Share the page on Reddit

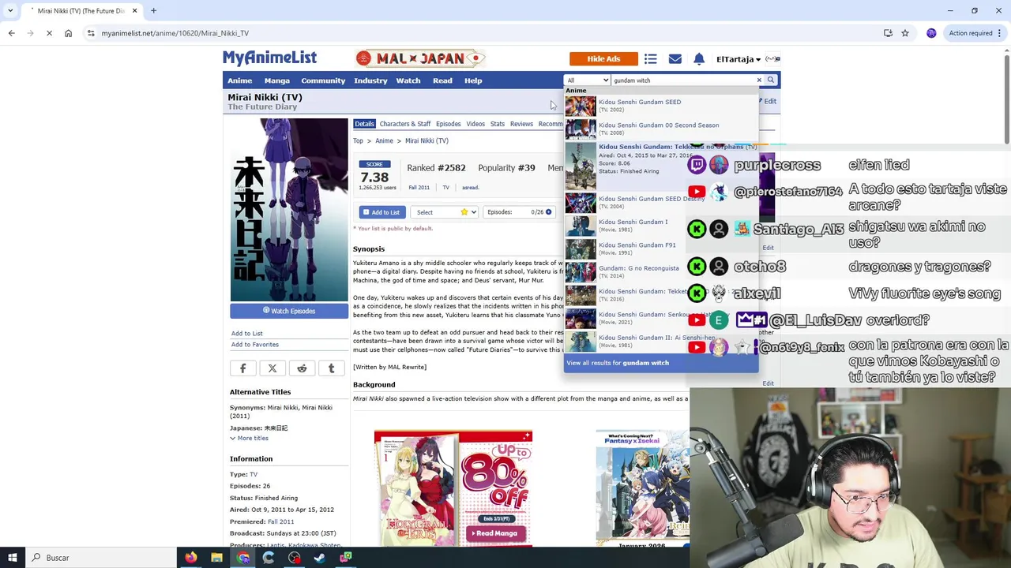point(302,368)
